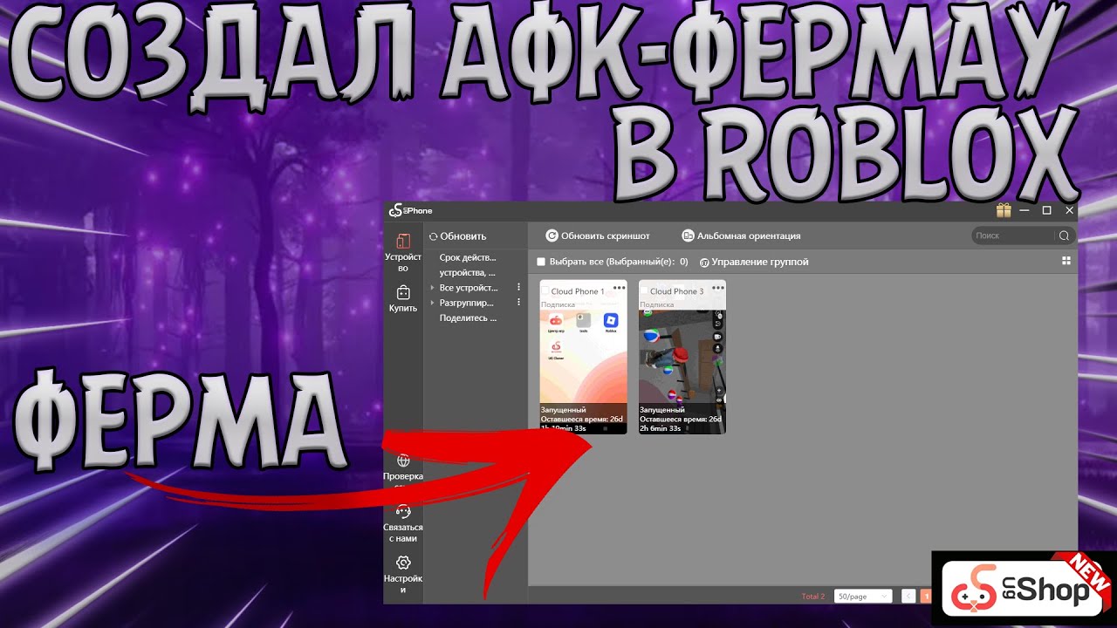Viewport: 1117px width, 628px height.
Task: Open the Cloud Phone 3 Roblox thumbnail
Action: click(x=682, y=356)
